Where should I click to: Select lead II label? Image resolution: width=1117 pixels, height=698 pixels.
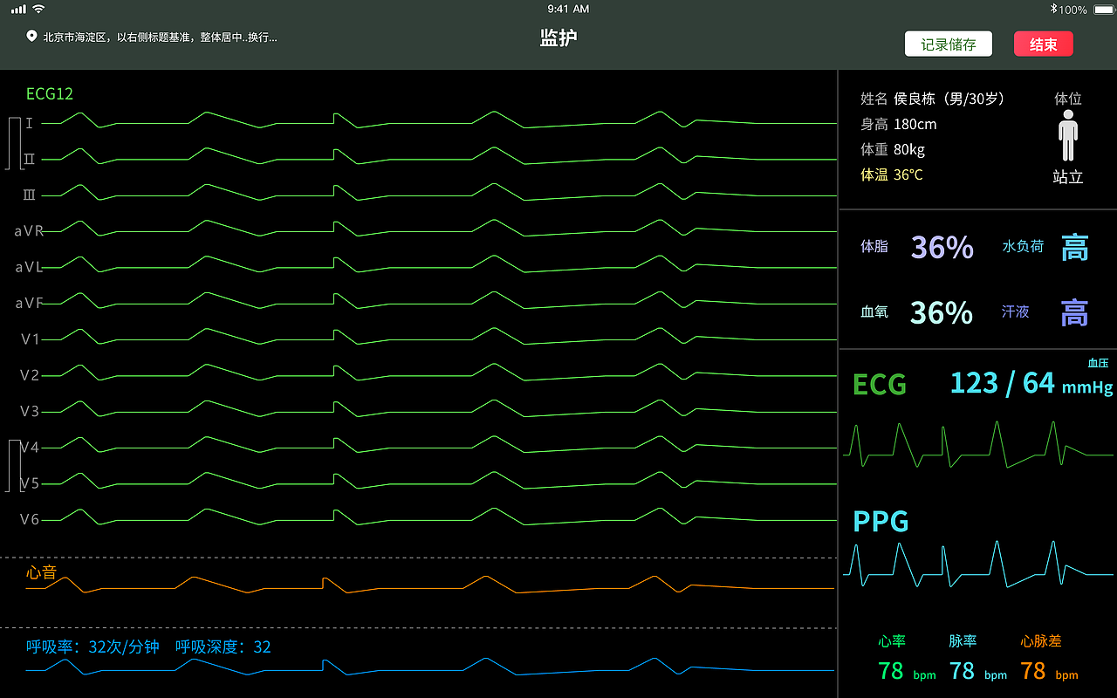point(29,159)
